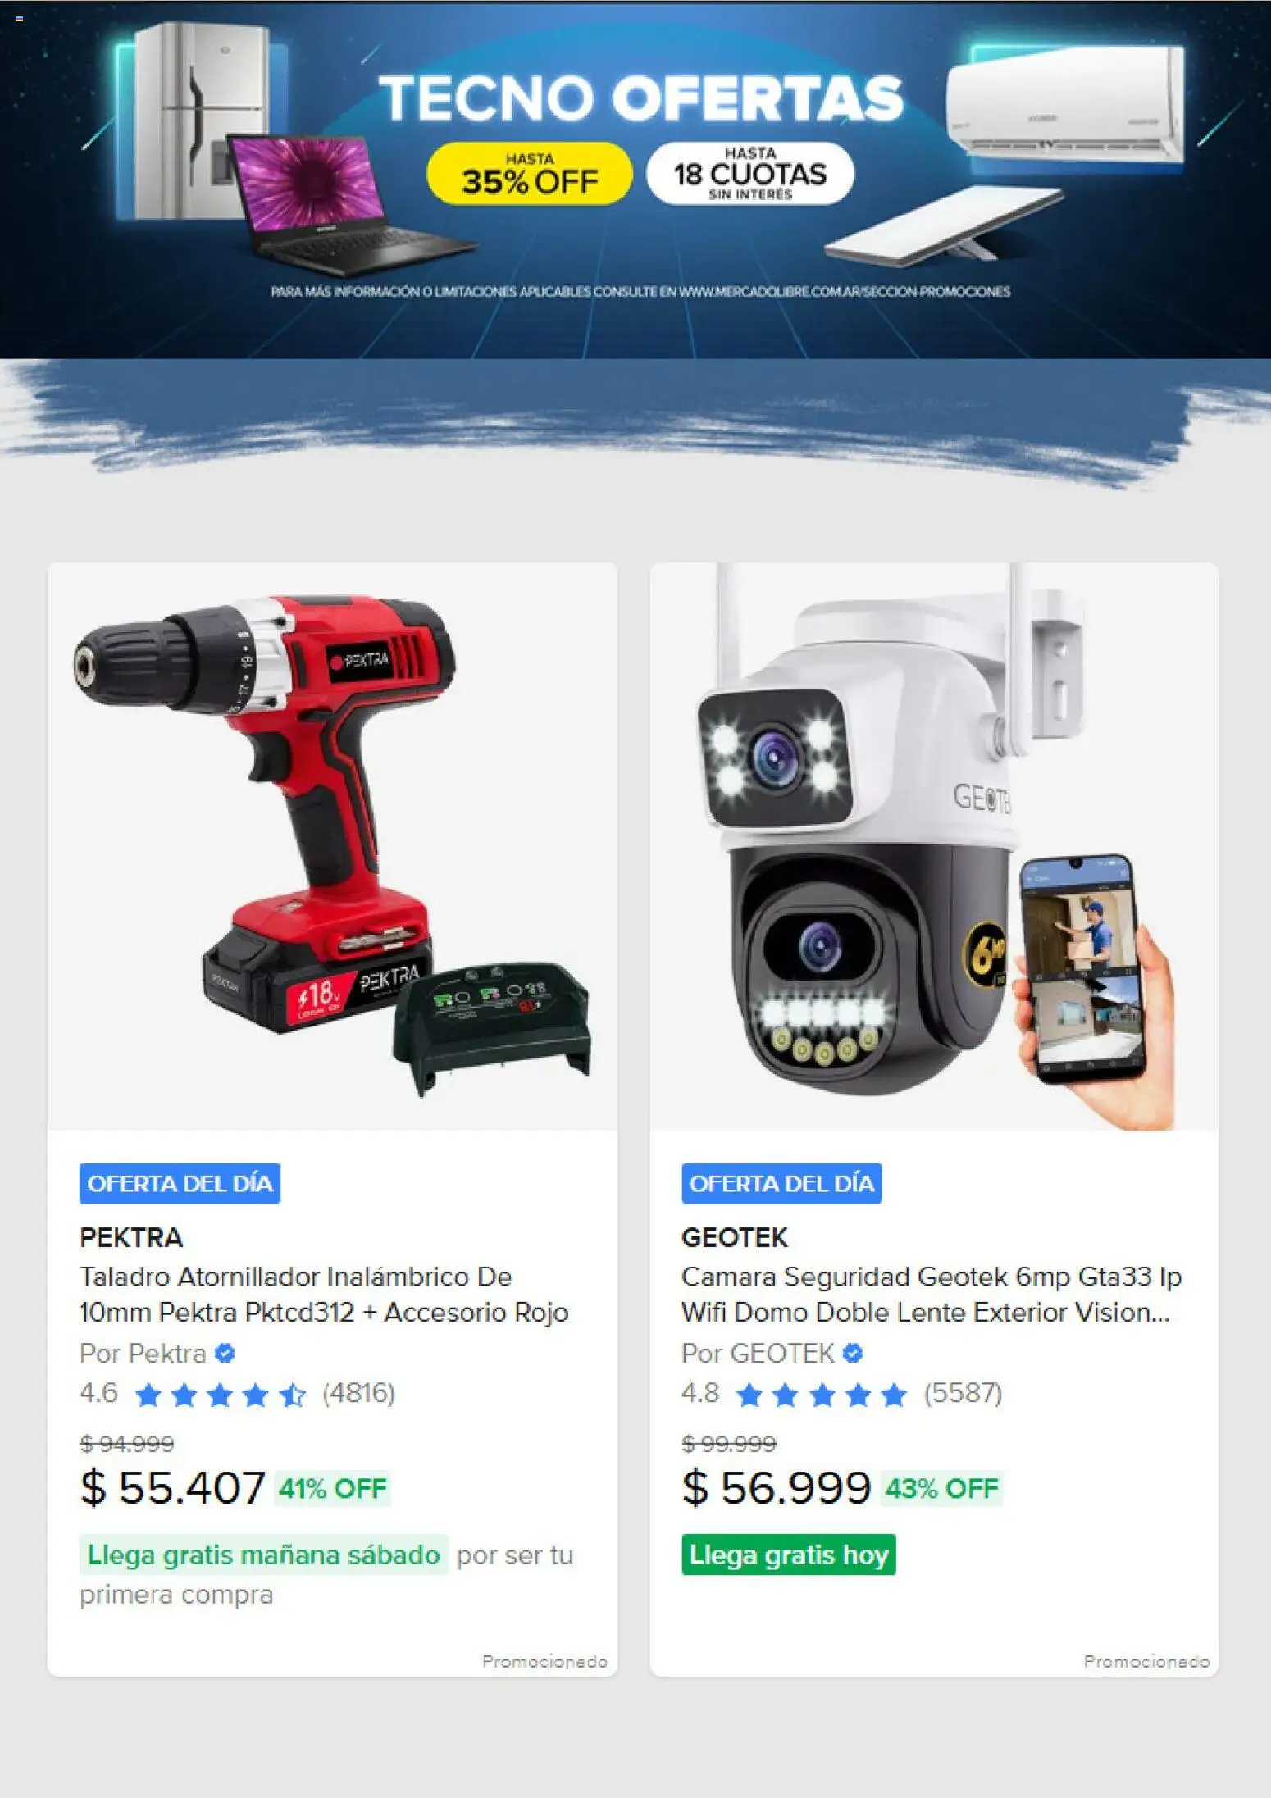The height and width of the screenshot is (1798, 1271).
Task: Click the Pektra star rating icons
Action: (220, 1394)
